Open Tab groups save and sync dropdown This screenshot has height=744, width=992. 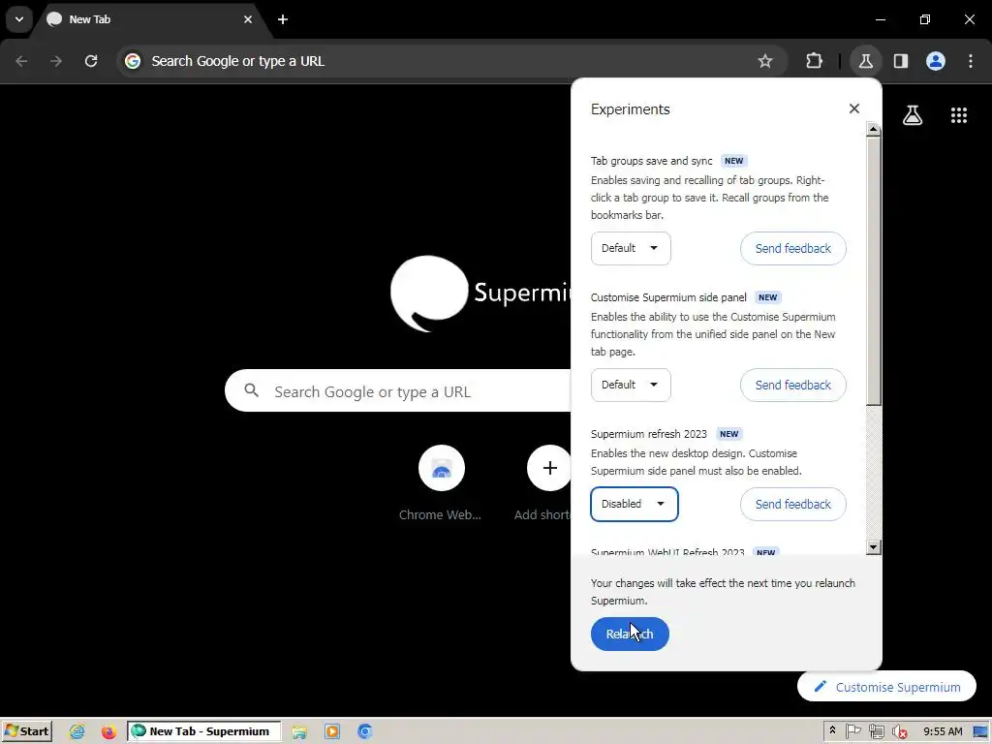click(x=630, y=249)
